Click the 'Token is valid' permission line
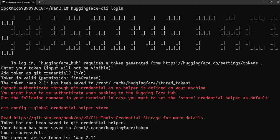280x140 pixels. (52, 78)
